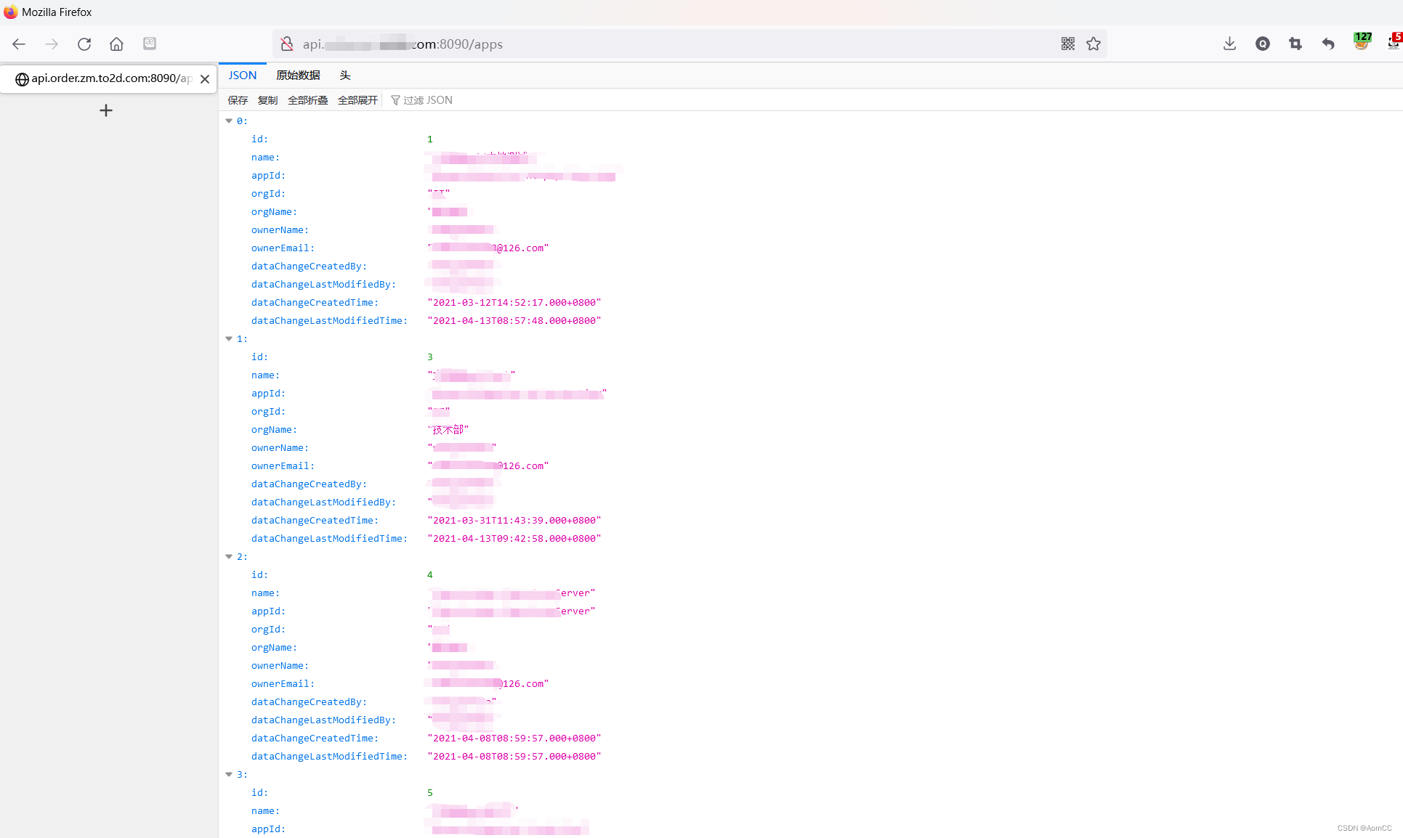Image resolution: width=1403 pixels, height=838 pixels.
Task: Collapse JSON array item 0
Action: [229, 121]
